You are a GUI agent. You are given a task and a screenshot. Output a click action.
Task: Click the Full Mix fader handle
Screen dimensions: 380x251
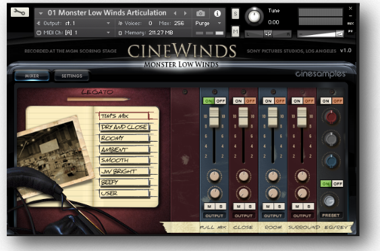click(x=214, y=117)
